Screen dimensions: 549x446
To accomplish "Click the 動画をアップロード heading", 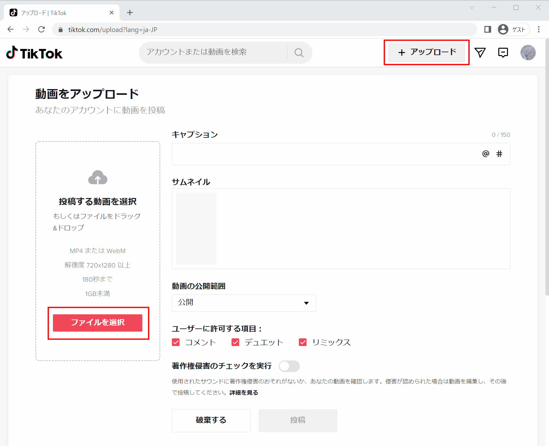I will coord(87,94).
